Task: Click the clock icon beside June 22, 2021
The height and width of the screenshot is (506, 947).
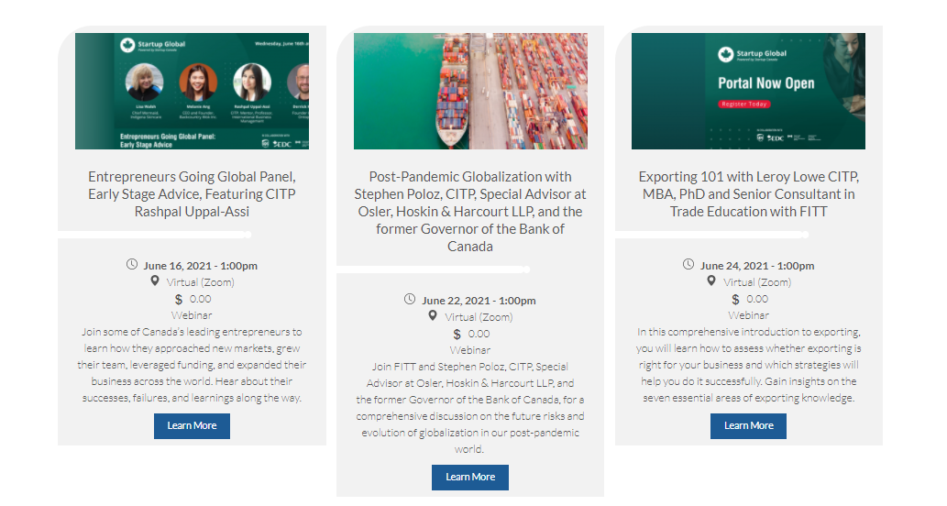Action: pyautogui.click(x=410, y=299)
